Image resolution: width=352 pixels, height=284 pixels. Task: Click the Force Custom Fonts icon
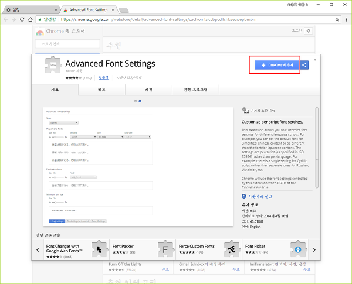(232, 249)
